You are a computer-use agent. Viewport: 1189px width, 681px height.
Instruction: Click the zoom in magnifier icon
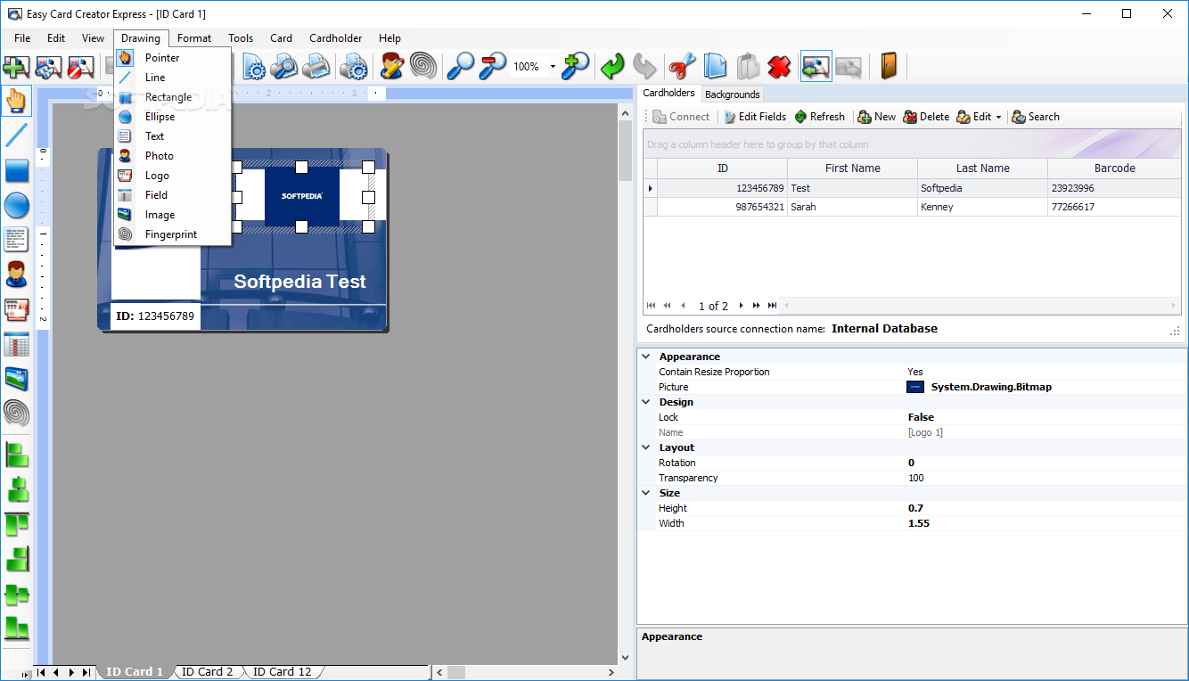576,66
